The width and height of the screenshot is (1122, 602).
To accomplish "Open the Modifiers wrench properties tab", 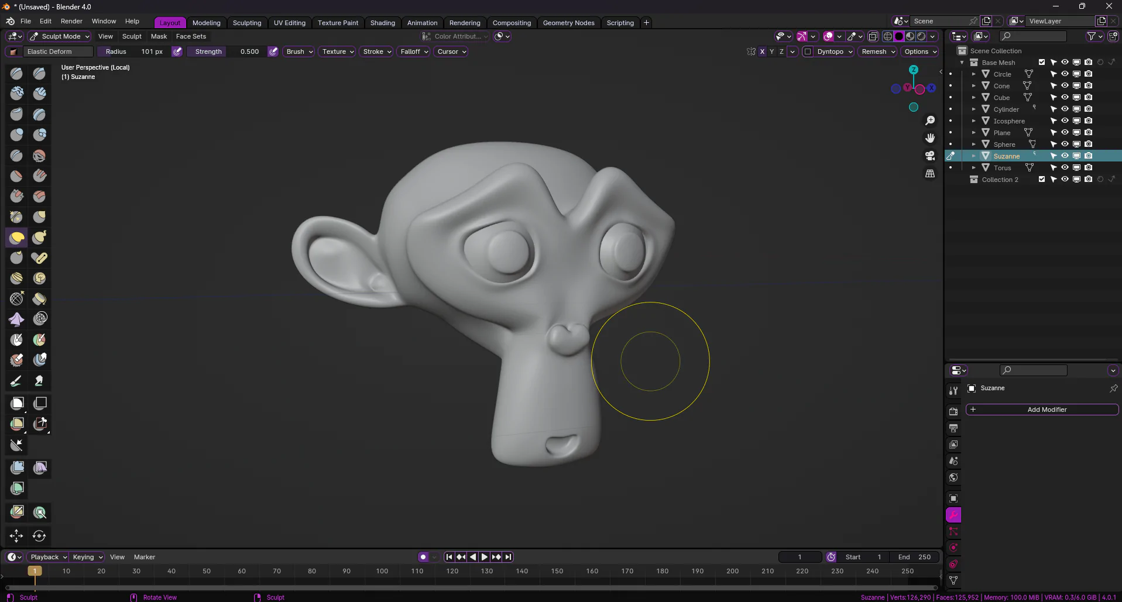I will pos(953,515).
